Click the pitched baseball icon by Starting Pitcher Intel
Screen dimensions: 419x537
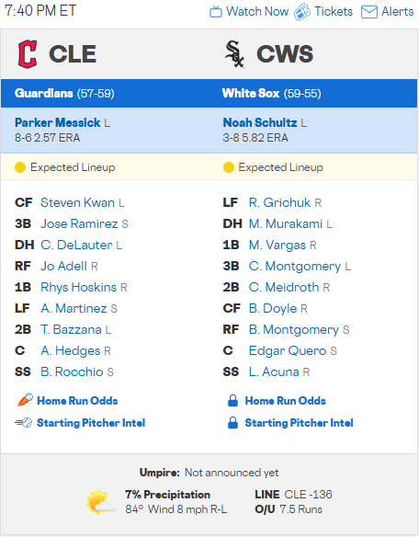tap(23, 423)
